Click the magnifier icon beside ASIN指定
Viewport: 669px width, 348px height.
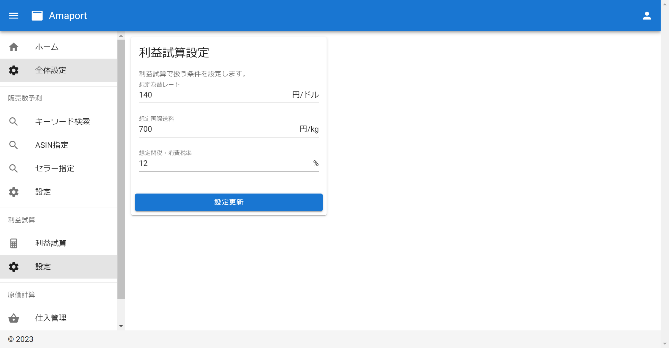pos(14,145)
